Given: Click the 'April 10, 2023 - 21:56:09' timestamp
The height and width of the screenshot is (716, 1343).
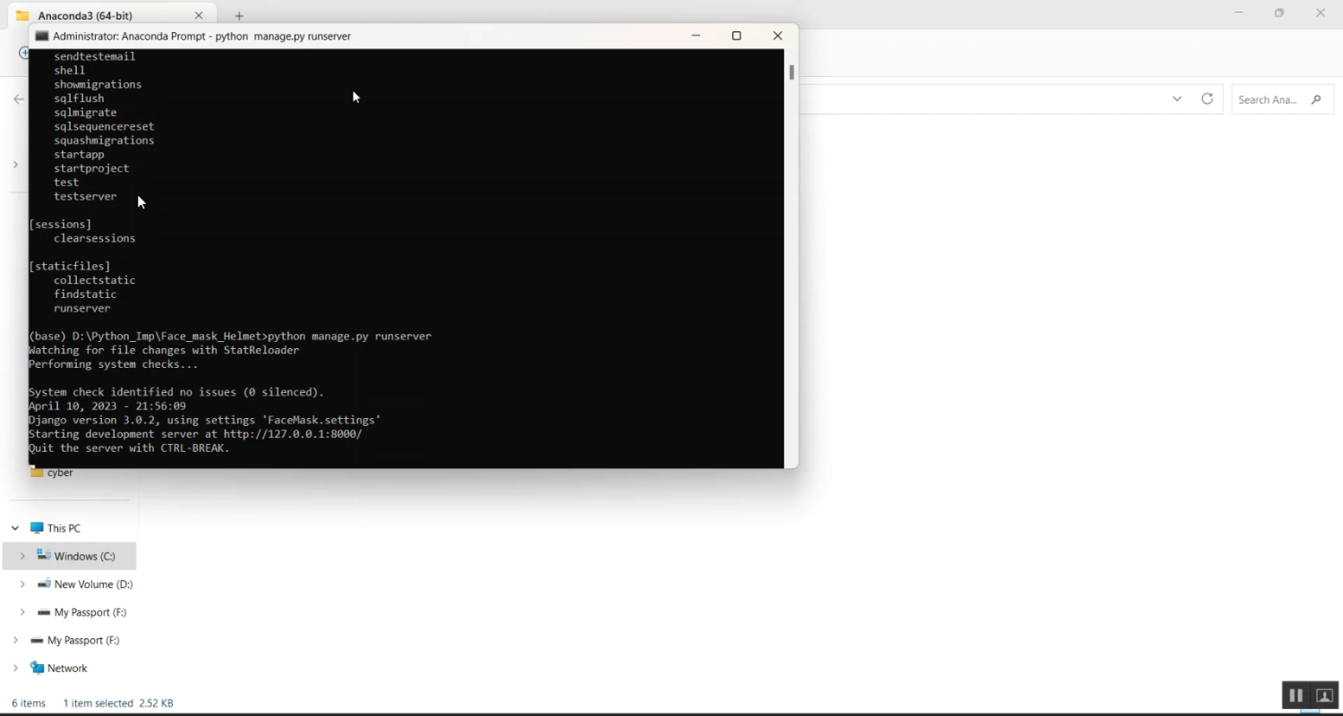Looking at the screenshot, I should 107,406.
